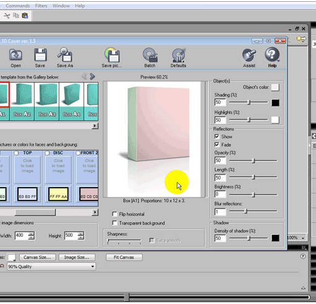Viewport: 316px width, 304px height.
Task: Click the Shading slider handle
Action: (x=249, y=102)
